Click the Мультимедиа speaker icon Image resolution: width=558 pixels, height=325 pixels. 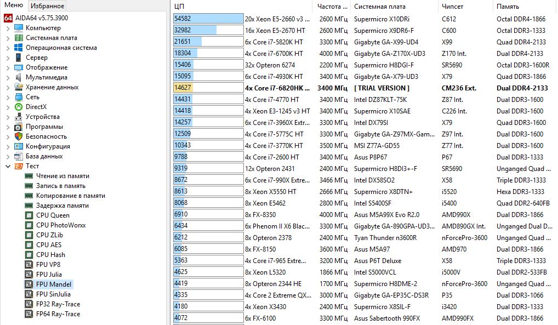(19, 77)
